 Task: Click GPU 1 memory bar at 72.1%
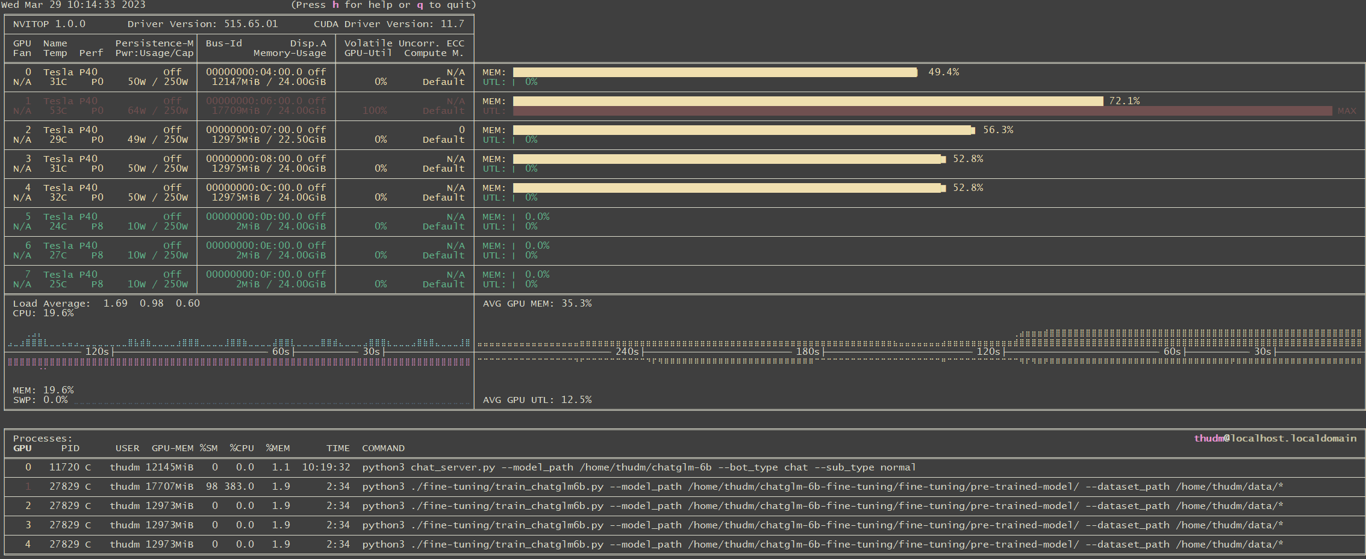click(x=808, y=101)
